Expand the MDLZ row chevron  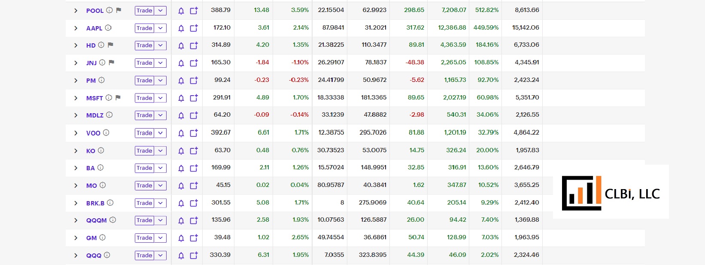coord(76,115)
